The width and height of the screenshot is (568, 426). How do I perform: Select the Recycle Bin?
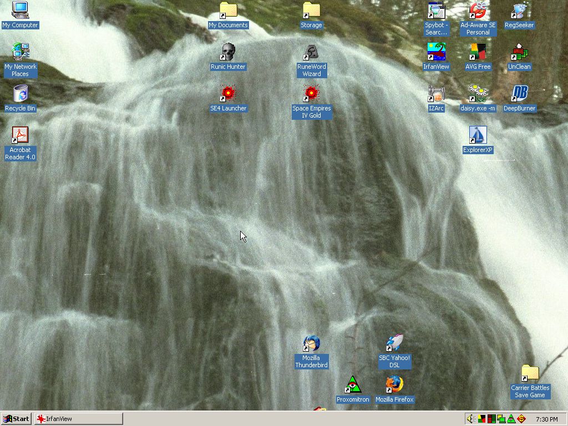(20, 93)
